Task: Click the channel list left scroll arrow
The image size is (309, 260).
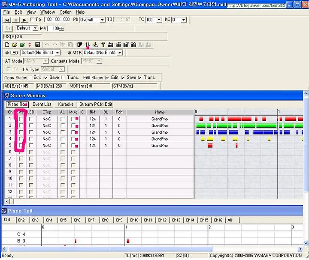Action: click(x=7, y=201)
